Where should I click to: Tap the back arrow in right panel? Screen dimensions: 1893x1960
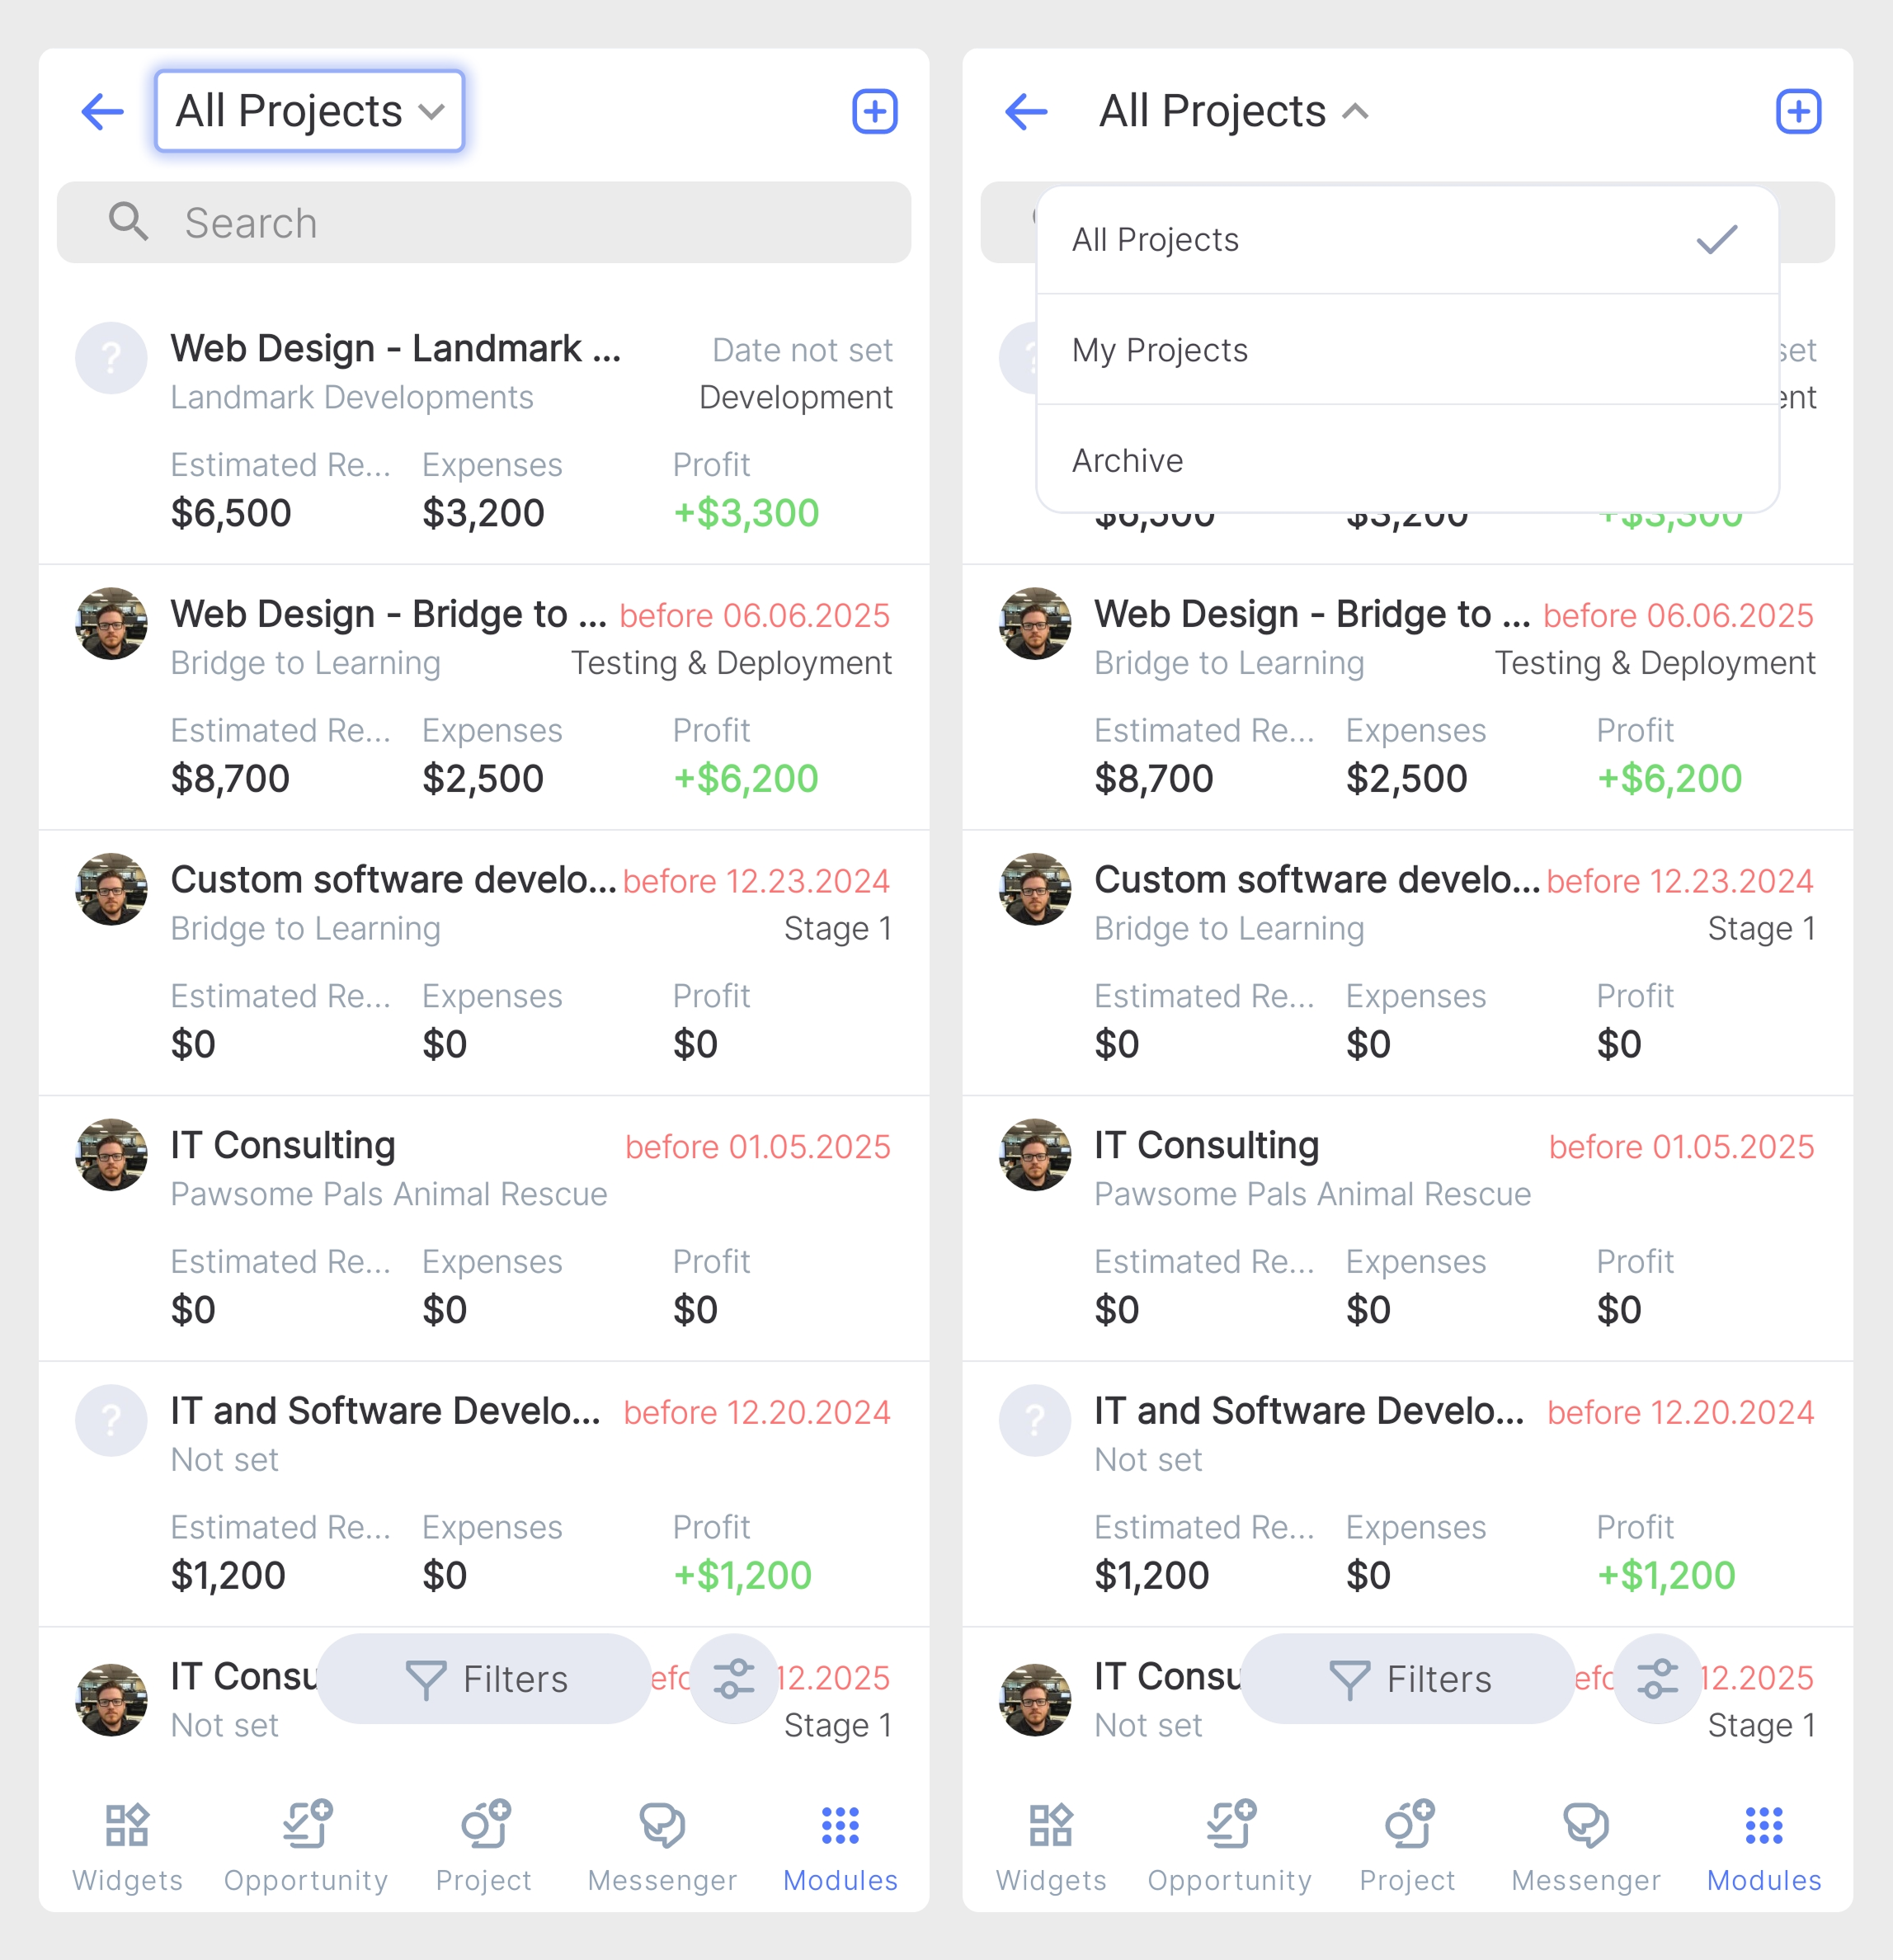point(1027,111)
